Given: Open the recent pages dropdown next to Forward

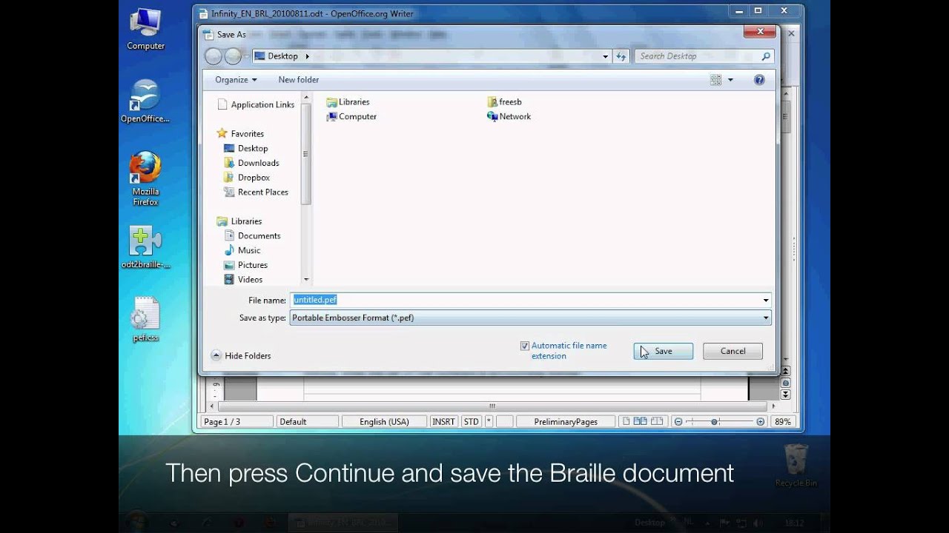Looking at the screenshot, I should [x=246, y=56].
